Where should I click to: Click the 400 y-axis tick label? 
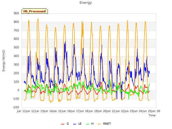point(16,56)
